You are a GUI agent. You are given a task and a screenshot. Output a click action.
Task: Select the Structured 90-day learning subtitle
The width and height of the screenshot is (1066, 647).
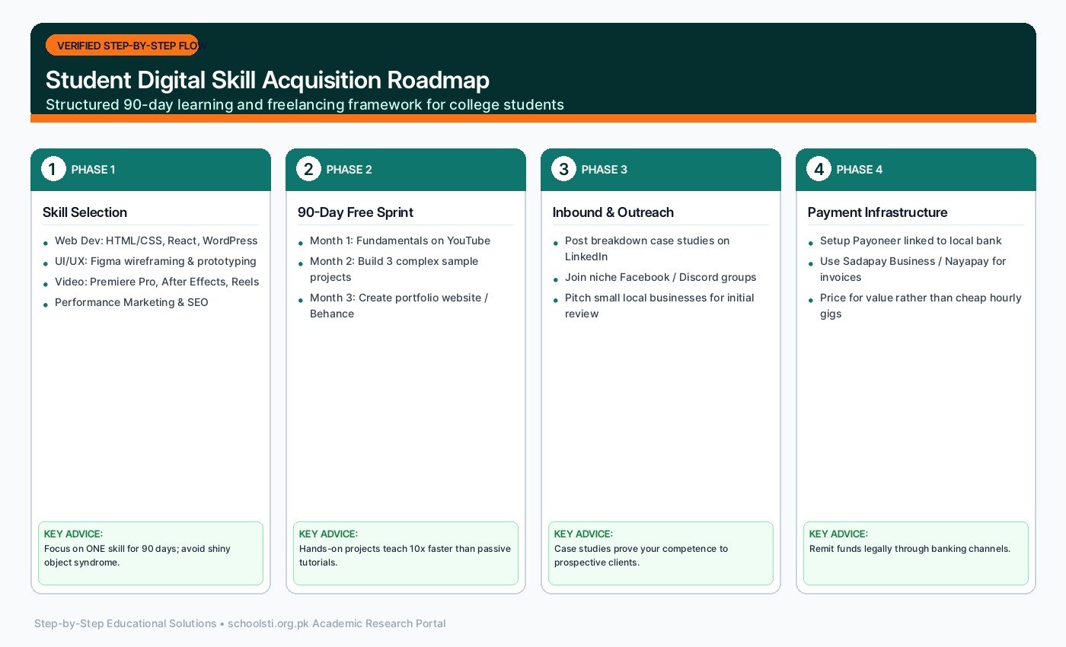pyautogui.click(x=305, y=104)
